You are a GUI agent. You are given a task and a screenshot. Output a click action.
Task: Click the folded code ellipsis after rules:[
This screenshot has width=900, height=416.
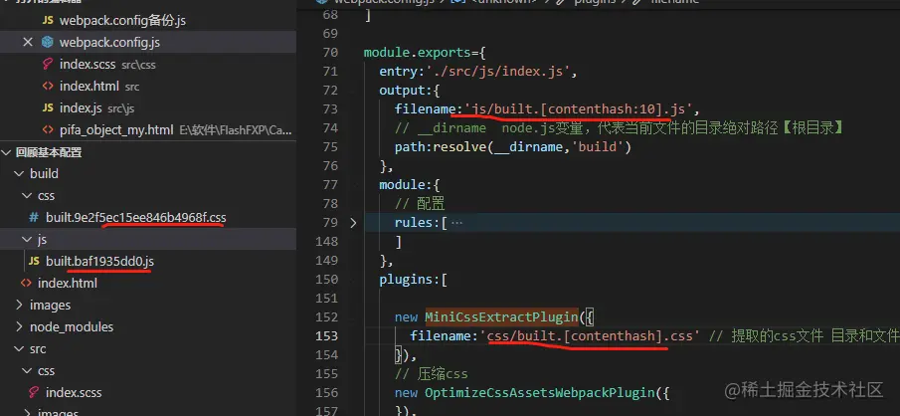coord(456,223)
